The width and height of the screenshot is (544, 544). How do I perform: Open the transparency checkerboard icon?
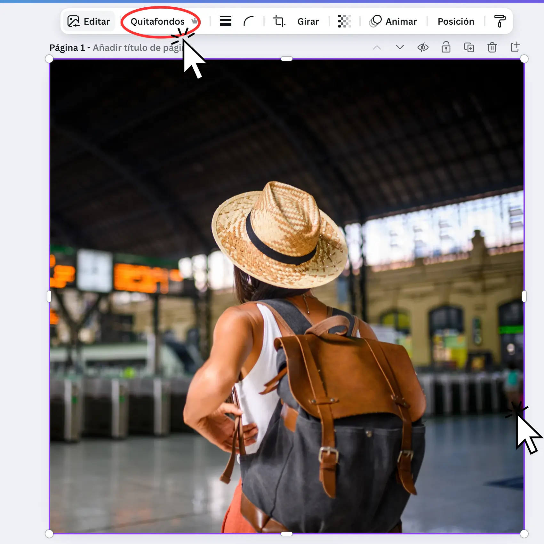tap(344, 21)
